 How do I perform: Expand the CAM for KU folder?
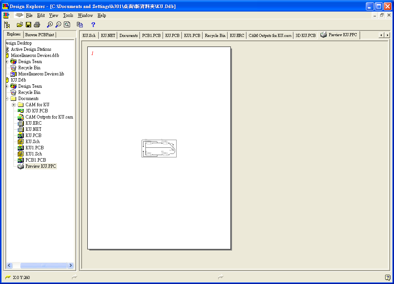pyautogui.click(x=14, y=105)
